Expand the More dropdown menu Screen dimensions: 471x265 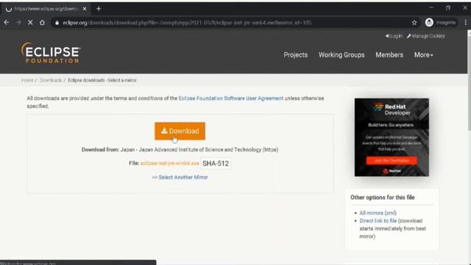coord(424,55)
